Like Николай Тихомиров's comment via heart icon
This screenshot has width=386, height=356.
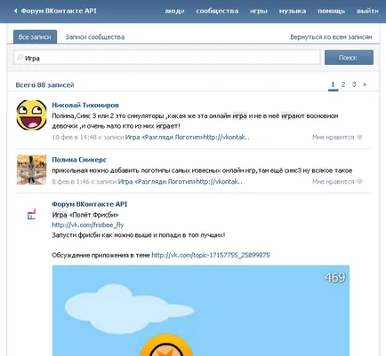(x=359, y=138)
